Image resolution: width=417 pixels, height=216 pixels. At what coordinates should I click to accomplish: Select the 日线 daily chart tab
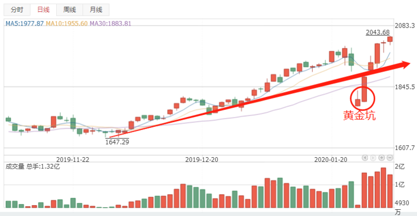coord(42,10)
